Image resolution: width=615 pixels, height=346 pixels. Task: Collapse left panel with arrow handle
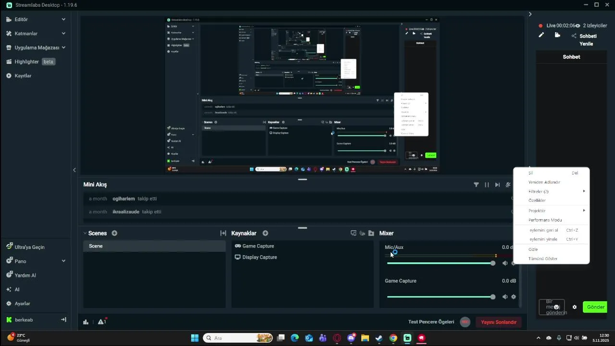pos(74,170)
